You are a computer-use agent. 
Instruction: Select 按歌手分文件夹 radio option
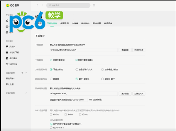[x=77, y=70]
